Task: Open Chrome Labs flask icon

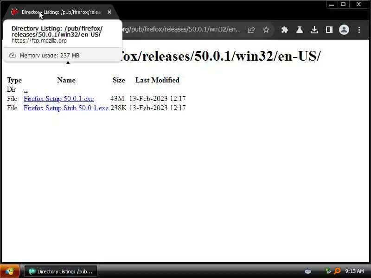Action: (300, 30)
